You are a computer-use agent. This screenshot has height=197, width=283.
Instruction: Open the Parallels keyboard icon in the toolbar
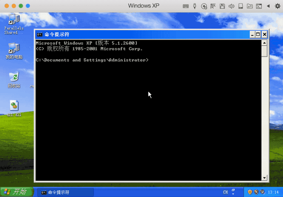tap(185, 6)
